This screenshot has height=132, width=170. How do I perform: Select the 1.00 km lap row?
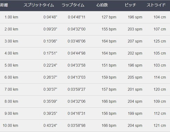coord(85,17)
